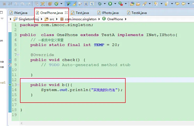Image resolution: width=194 pixels, height=126 pixels.
Task: Open the Search dropdown arrow
Action: click(x=150, y=4)
